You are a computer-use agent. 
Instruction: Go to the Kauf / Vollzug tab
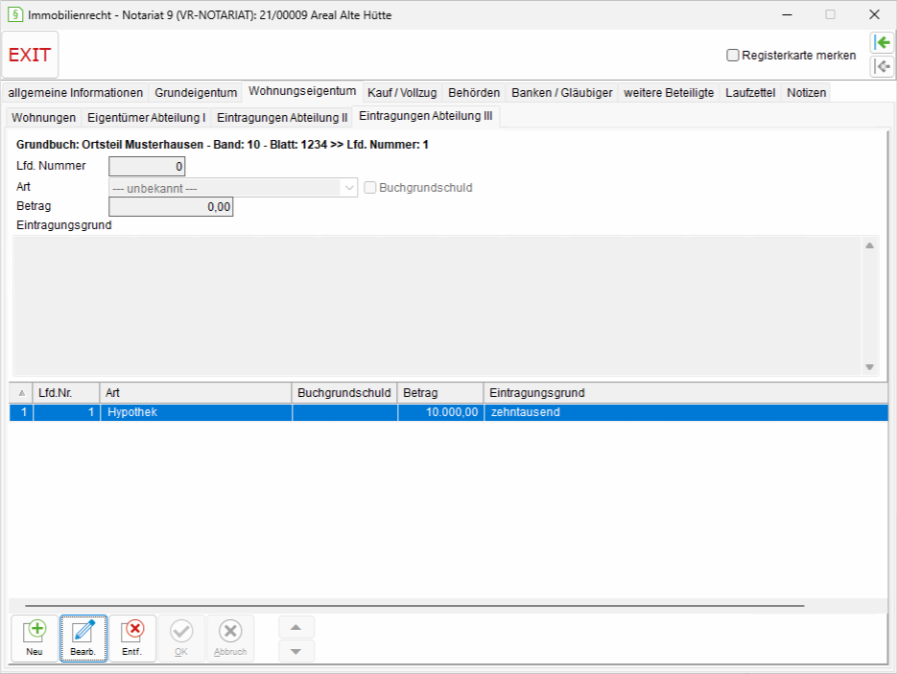point(402,93)
